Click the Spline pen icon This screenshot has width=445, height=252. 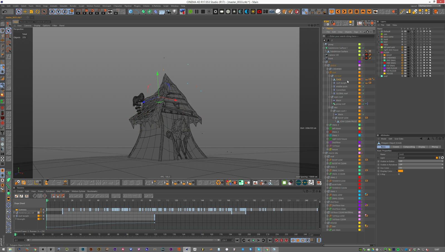[x=137, y=12]
